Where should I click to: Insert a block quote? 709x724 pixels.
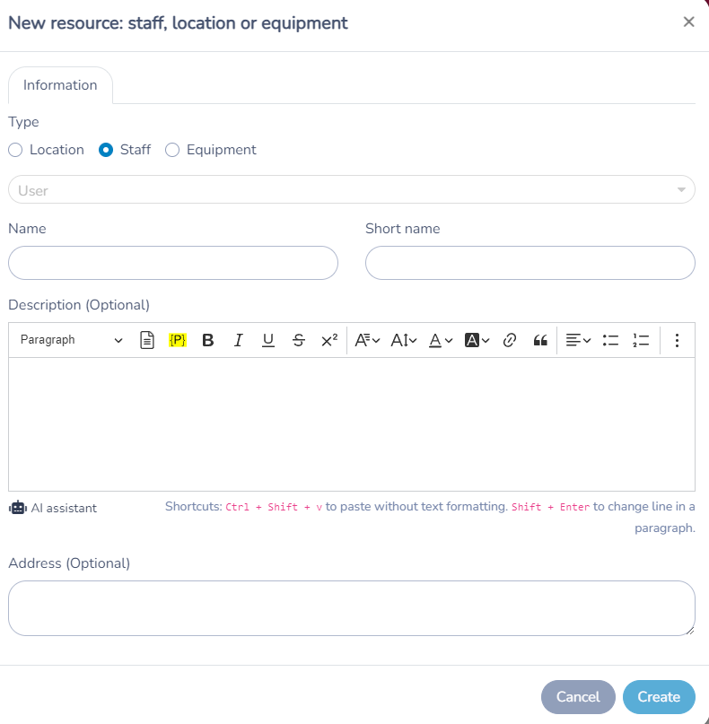tap(540, 340)
